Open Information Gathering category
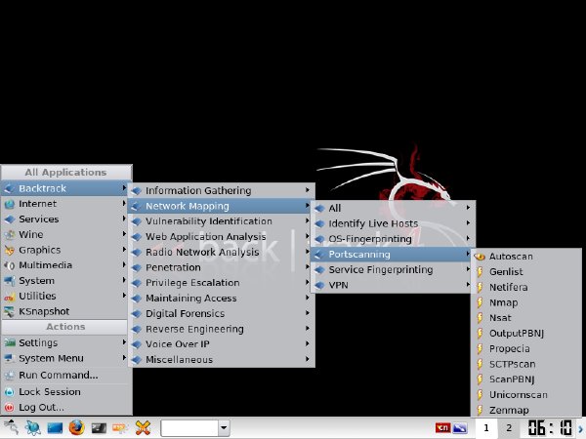The image size is (586, 439). point(222,190)
